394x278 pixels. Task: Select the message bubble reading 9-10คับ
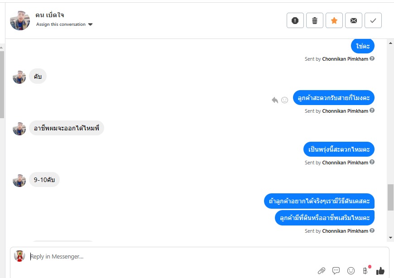click(44, 180)
